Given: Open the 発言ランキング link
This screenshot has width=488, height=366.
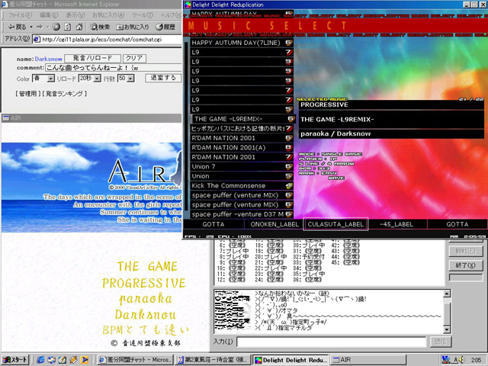Looking at the screenshot, I should click(63, 94).
